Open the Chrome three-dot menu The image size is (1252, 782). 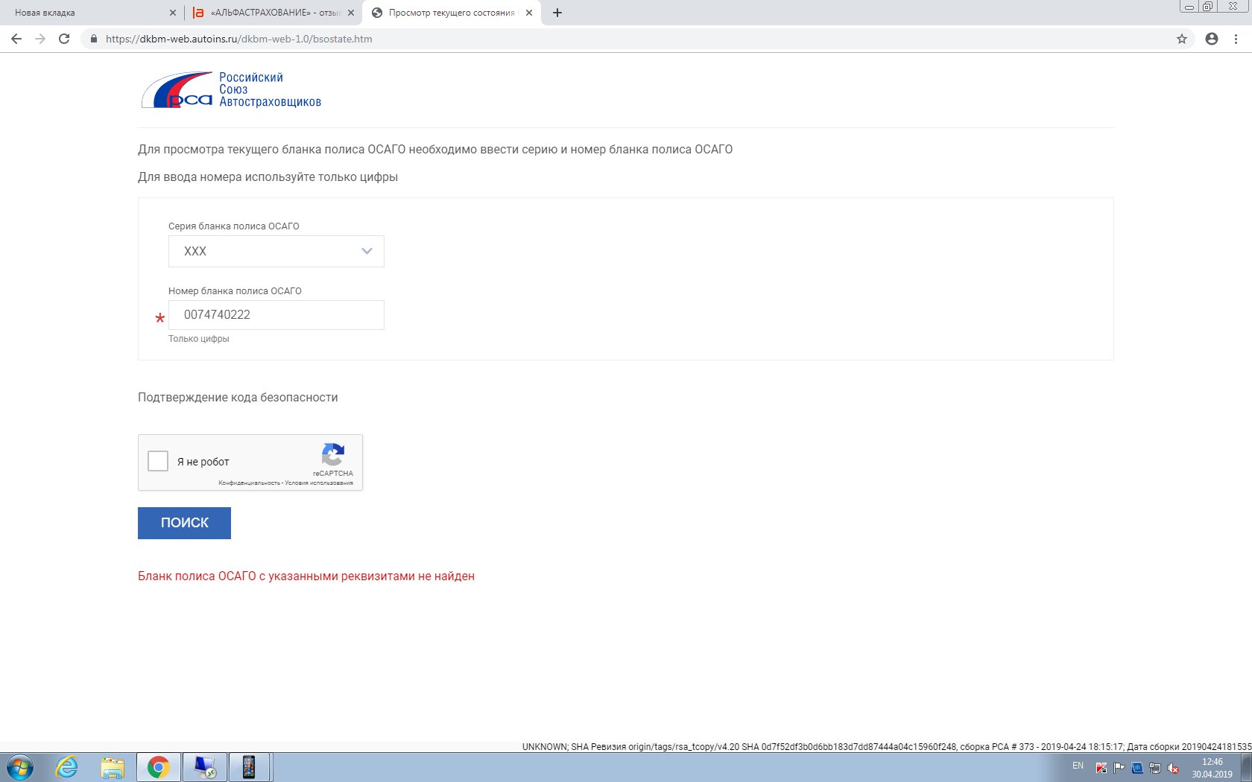1236,39
